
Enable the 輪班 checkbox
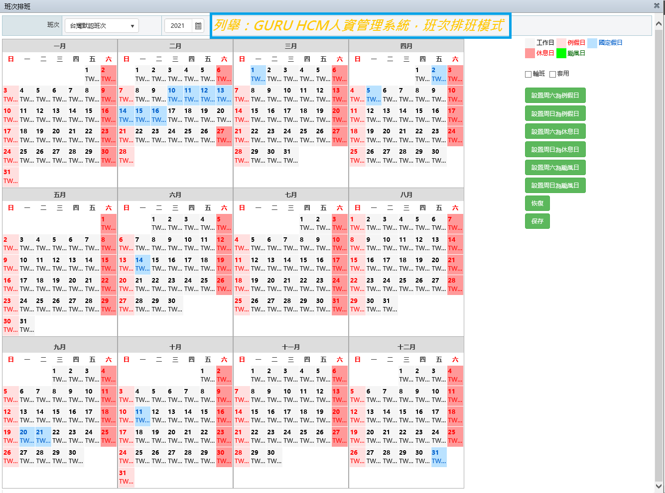[528, 74]
